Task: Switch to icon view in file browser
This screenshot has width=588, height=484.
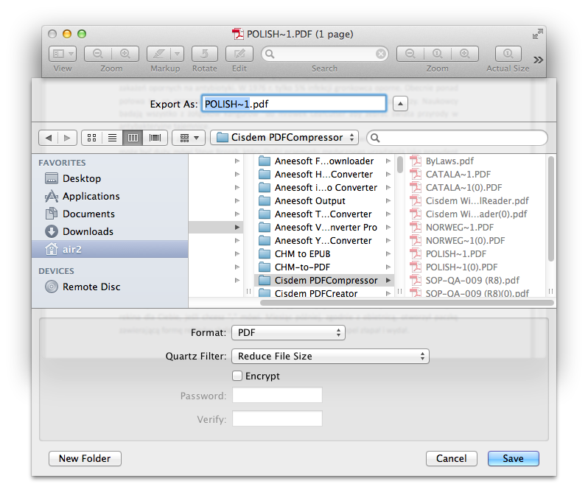Action: 92,138
